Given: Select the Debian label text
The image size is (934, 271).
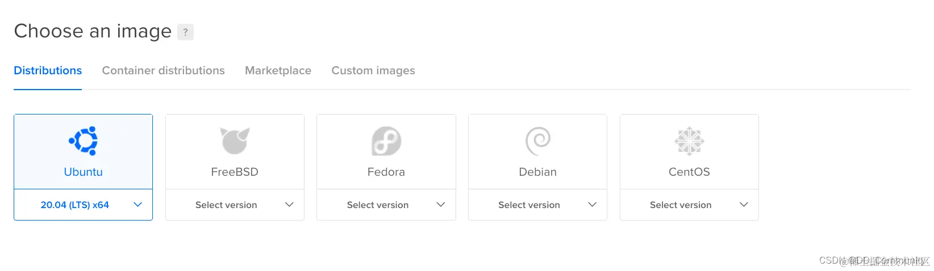Looking at the screenshot, I should [538, 172].
